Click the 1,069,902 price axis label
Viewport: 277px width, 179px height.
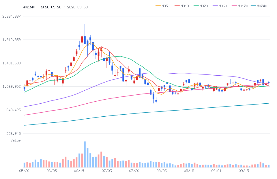[x=12, y=86]
